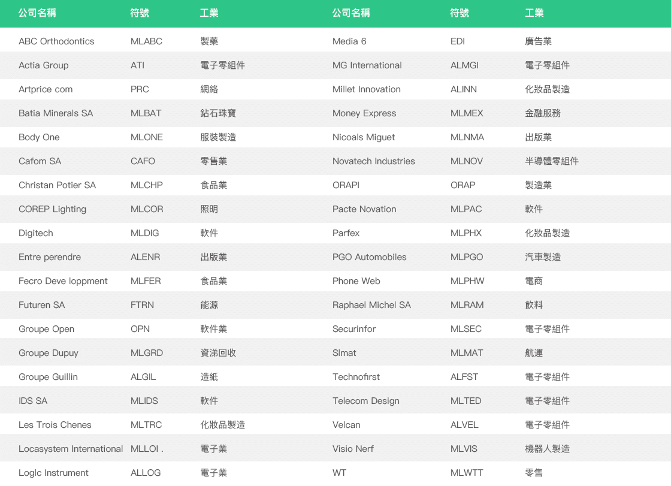Click the right 工業 column header
The width and height of the screenshot is (671, 486).
tap(534, 13)
